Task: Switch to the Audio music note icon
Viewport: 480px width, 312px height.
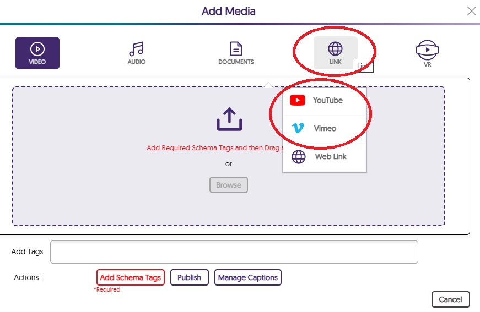Action: [x=136, y=49]
